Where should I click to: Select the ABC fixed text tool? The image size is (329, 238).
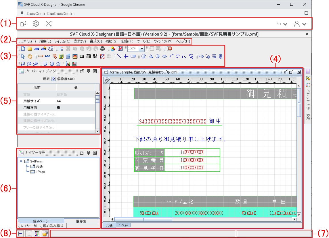[x=47, y=56]
